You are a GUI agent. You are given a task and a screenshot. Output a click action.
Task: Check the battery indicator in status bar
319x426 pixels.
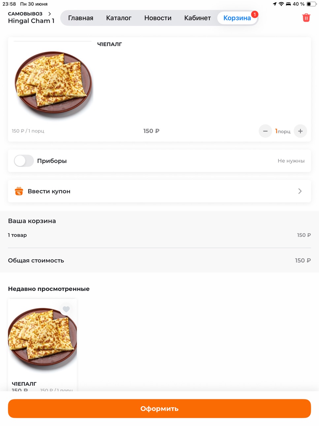[311, 4]
